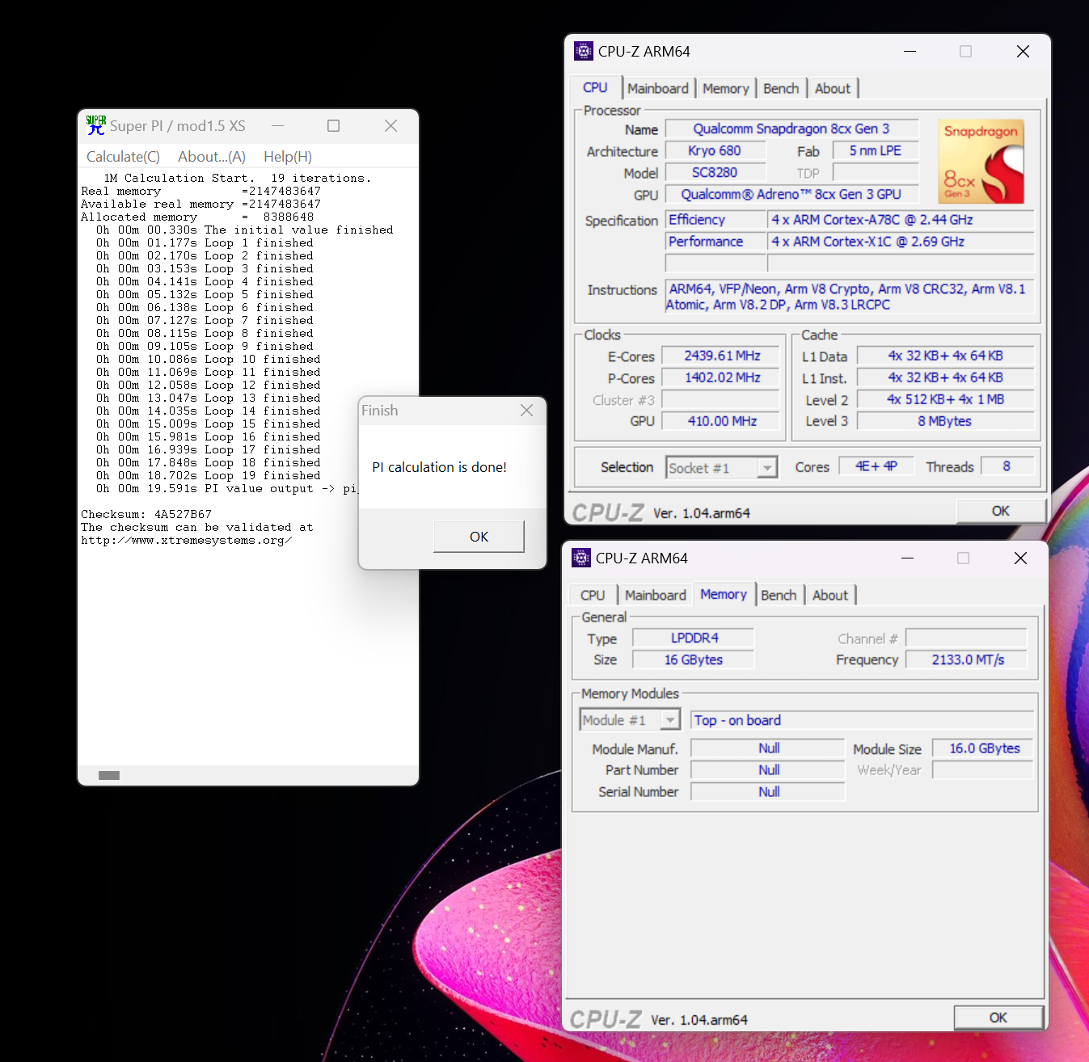The image size is (1089, 1062).
Task: Open Bench tab in lower CPU-Z window
Action: pos(779,596)
